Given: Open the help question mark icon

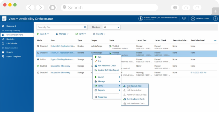Looking at the screenshot, I should tap(215, 19).
